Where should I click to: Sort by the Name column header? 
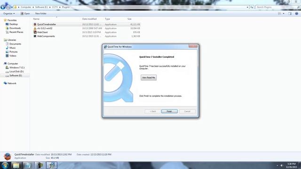point(36,19)
